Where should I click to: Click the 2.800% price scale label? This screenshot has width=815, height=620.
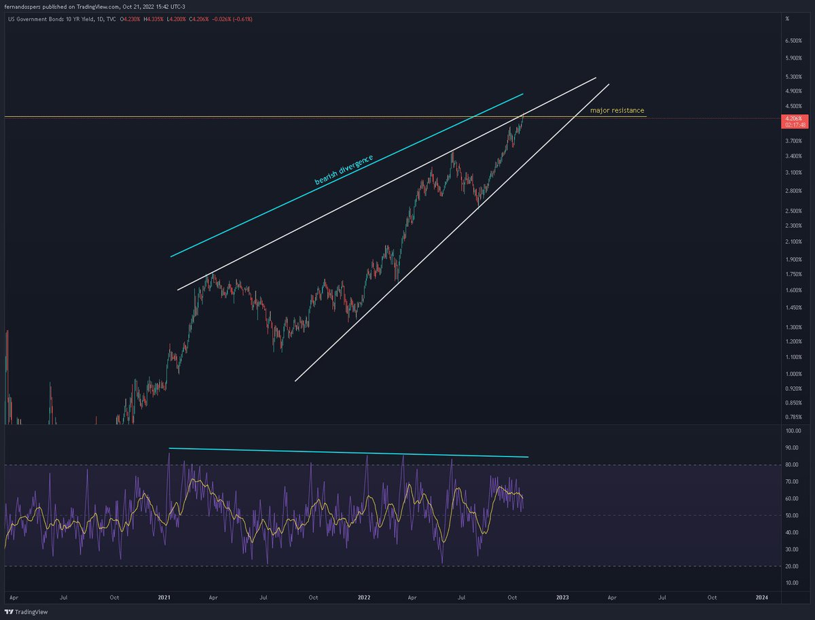pyautogui.click(x=793, y=190)
